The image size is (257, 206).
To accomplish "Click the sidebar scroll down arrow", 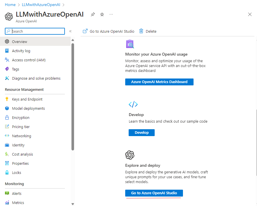I will click(73, 204).
